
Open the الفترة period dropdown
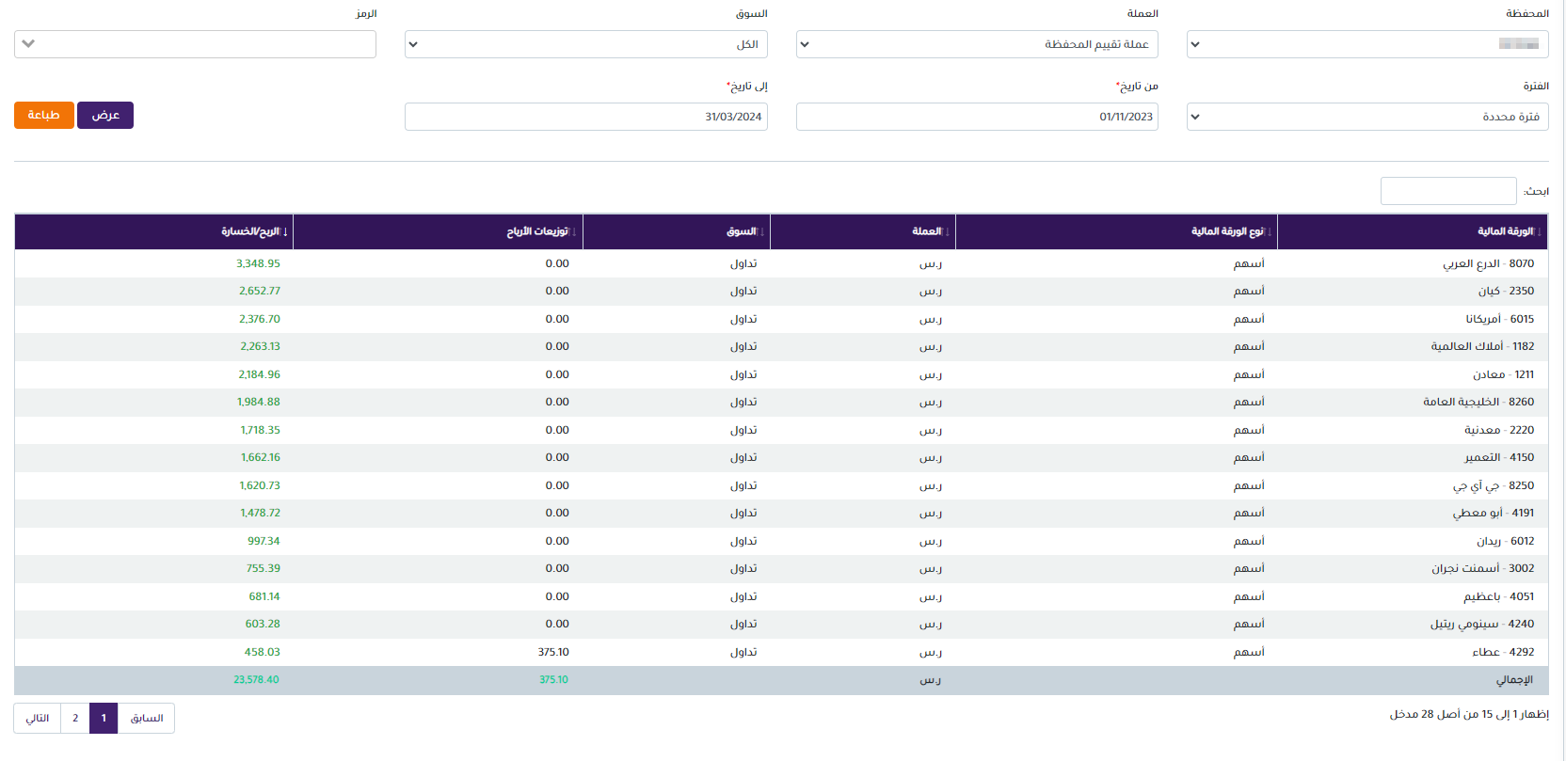tap(1366, 117)
